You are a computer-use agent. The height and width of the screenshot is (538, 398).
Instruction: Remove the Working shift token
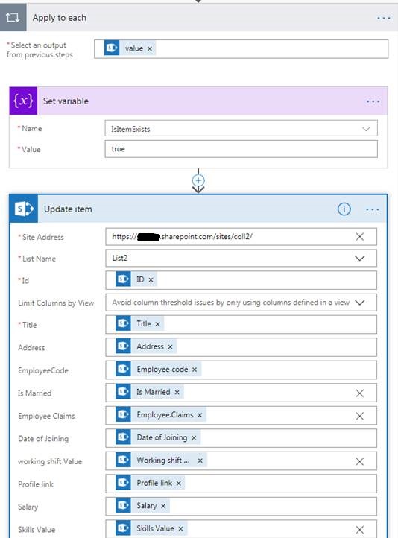coord(200,461)
